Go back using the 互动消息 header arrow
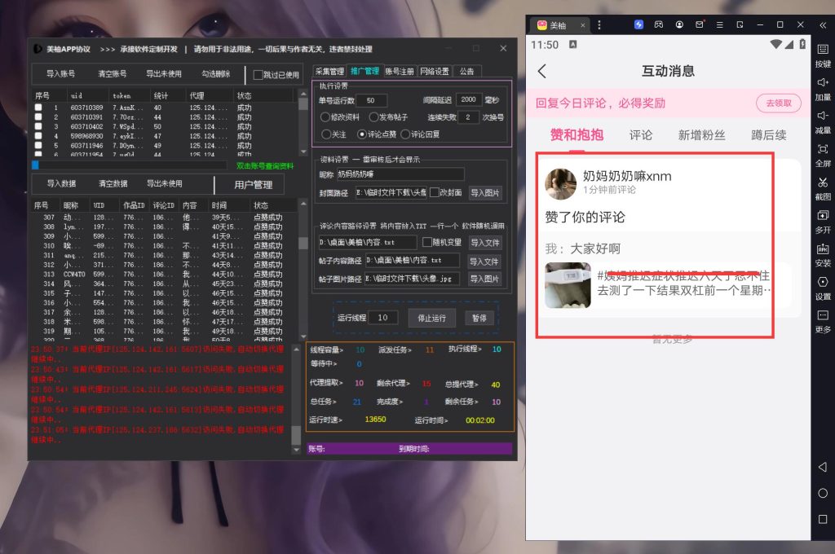 (x=542, y=72)
